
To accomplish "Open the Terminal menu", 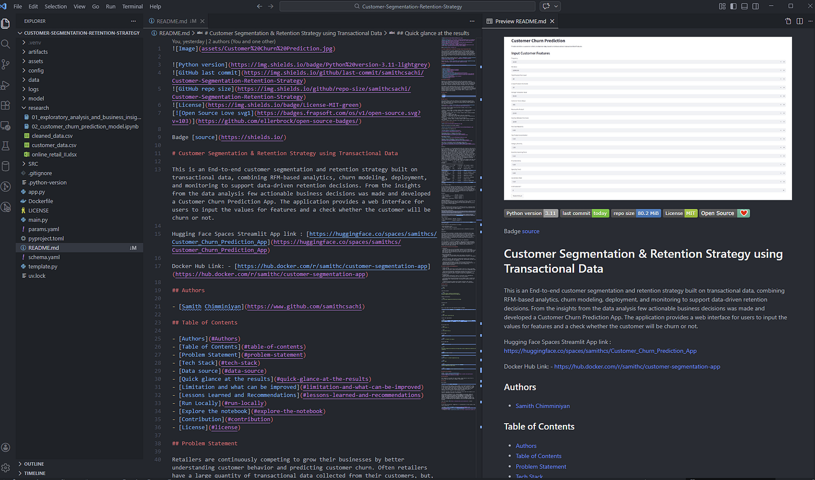I will [132, 6].
